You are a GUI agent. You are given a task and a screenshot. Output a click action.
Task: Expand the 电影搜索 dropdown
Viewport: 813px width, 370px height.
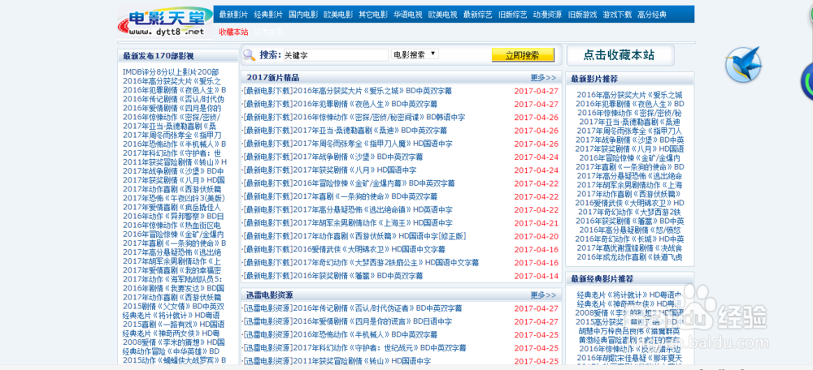415,54
